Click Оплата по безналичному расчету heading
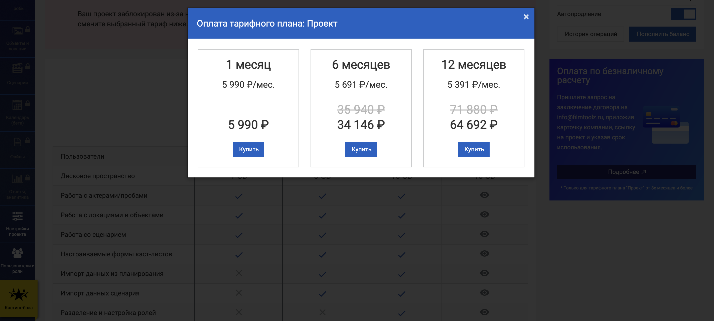Screen dimensions: 714x321 610,75
